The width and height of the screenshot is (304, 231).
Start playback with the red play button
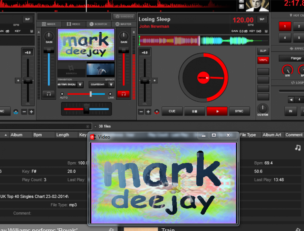(x=217, y=111)
